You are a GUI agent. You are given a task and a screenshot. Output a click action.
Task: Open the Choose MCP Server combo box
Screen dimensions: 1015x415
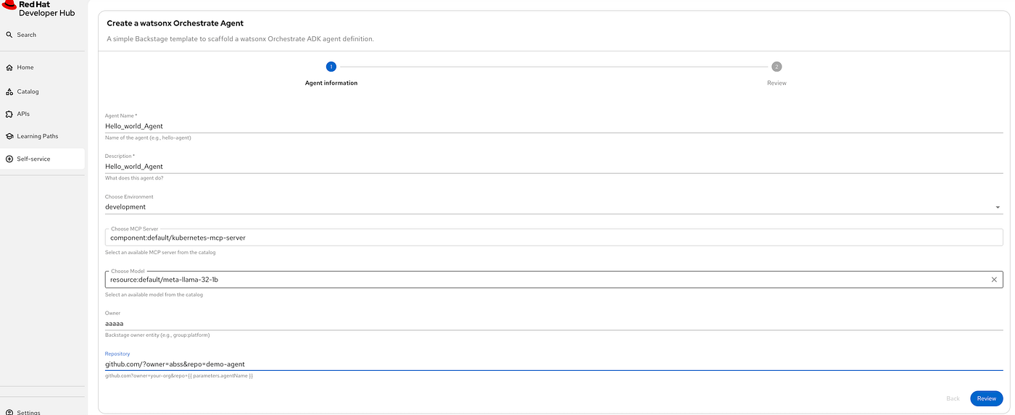pyautogui.click(x=554, y=238)
